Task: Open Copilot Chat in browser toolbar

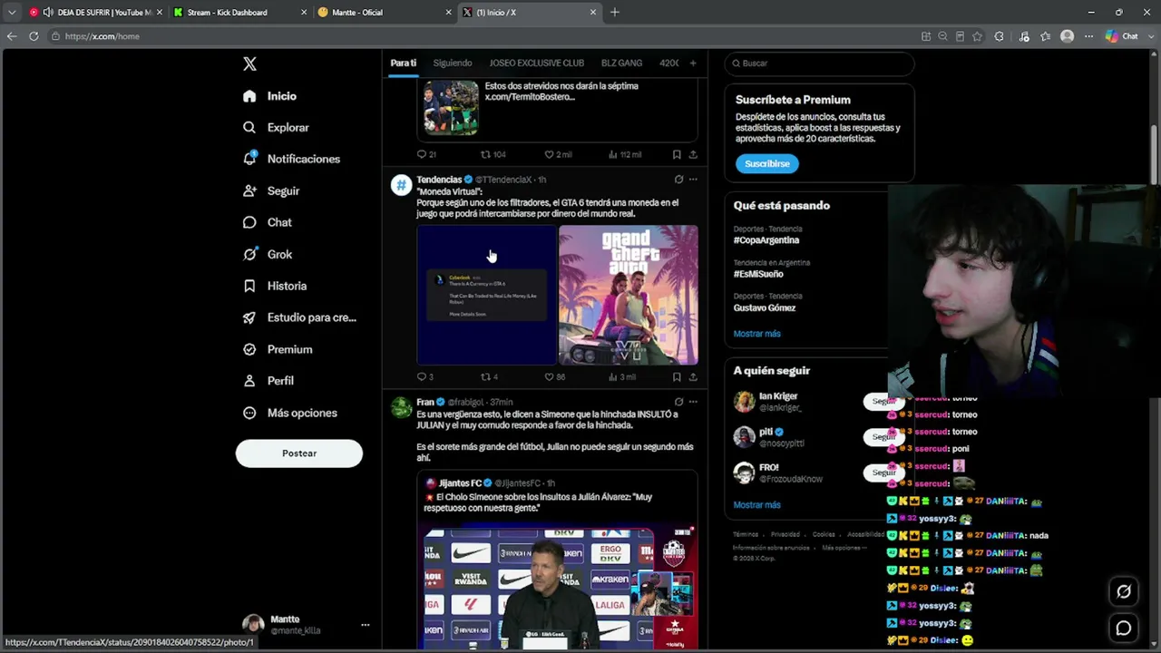Action: (1122, 36)
